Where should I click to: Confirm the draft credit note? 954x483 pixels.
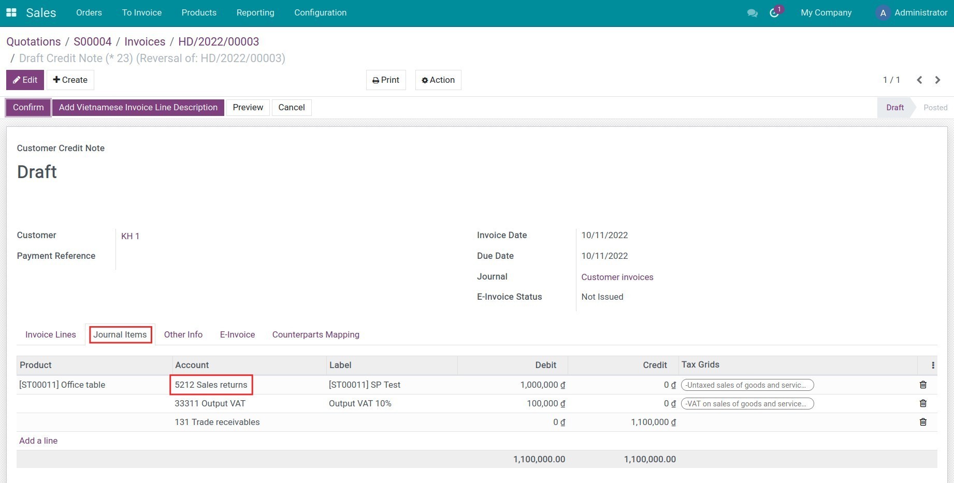[27, 107]
